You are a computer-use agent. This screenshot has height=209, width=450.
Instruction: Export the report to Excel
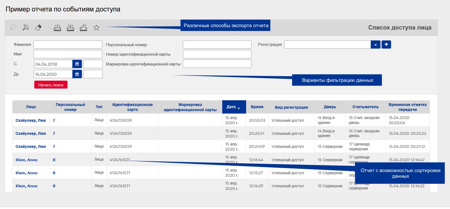(70, 28)
